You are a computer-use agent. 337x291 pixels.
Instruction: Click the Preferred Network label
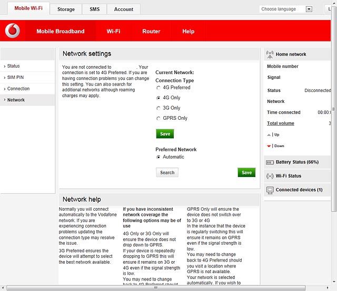(176, 150)
